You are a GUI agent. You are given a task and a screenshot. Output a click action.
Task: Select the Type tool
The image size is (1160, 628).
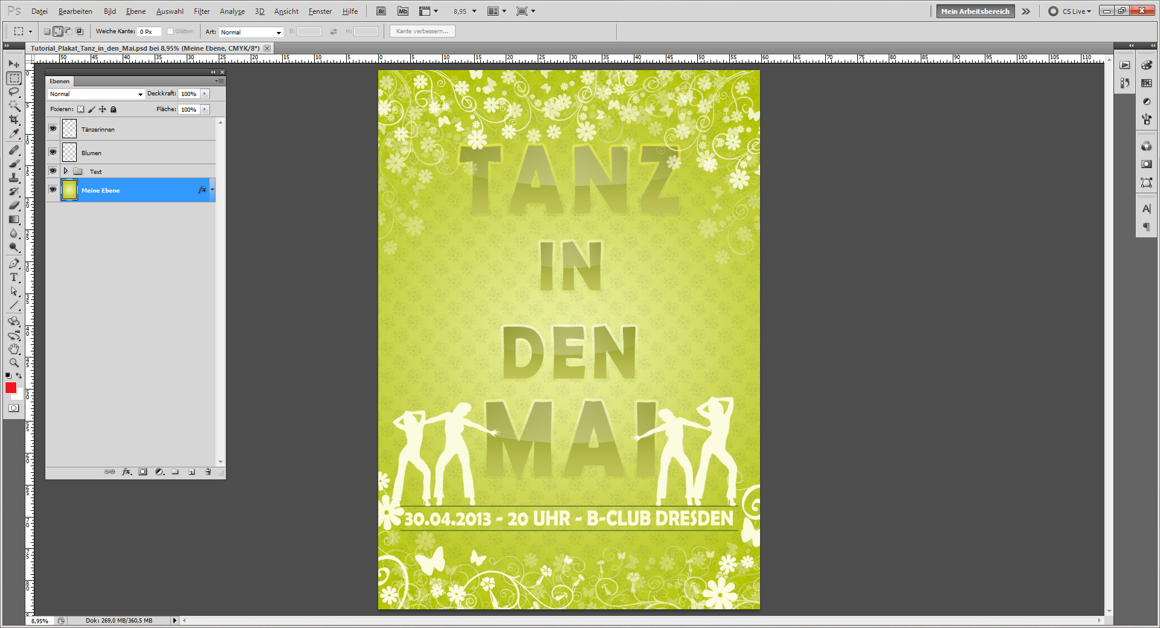pos(13,278)
